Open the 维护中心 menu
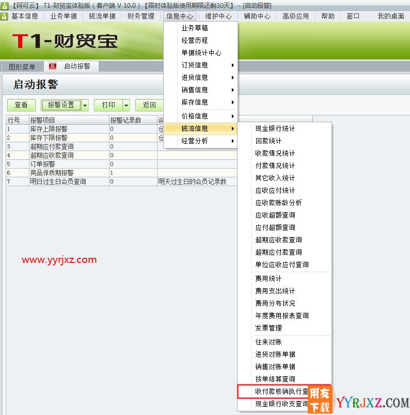The width and height of the screenshot is (410, 415). click(x=218, y=16)
